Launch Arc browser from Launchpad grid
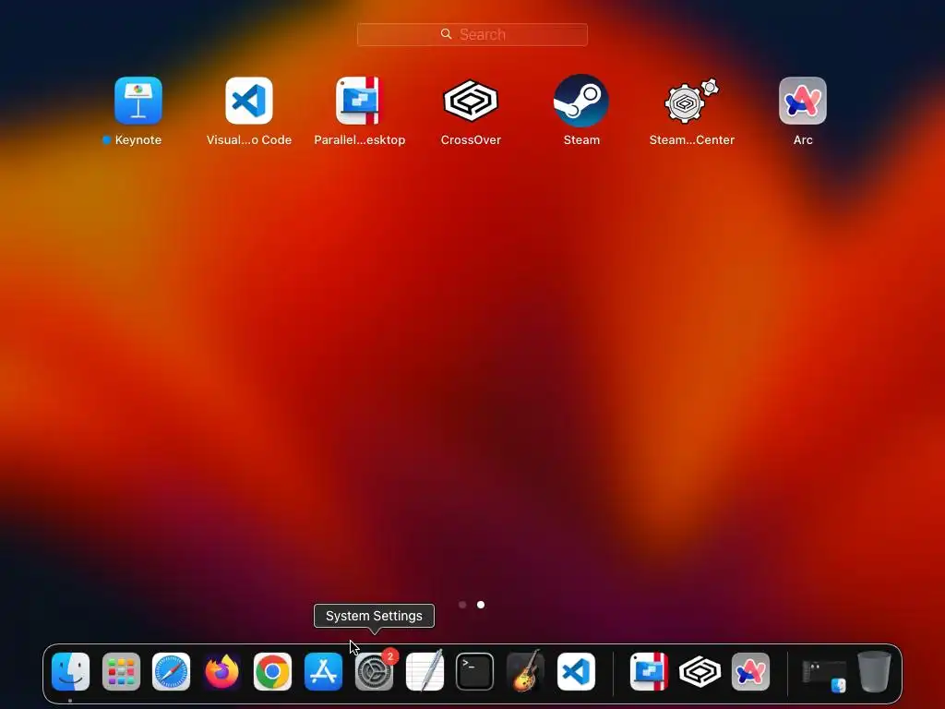This screenshot has height=709, width=945. click(802, 101)
